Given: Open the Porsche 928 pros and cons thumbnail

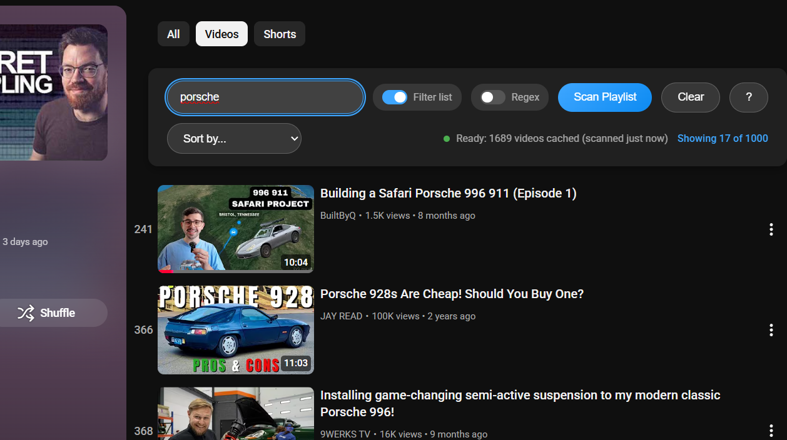Looking at the screenshot, I should pos(236,330).
